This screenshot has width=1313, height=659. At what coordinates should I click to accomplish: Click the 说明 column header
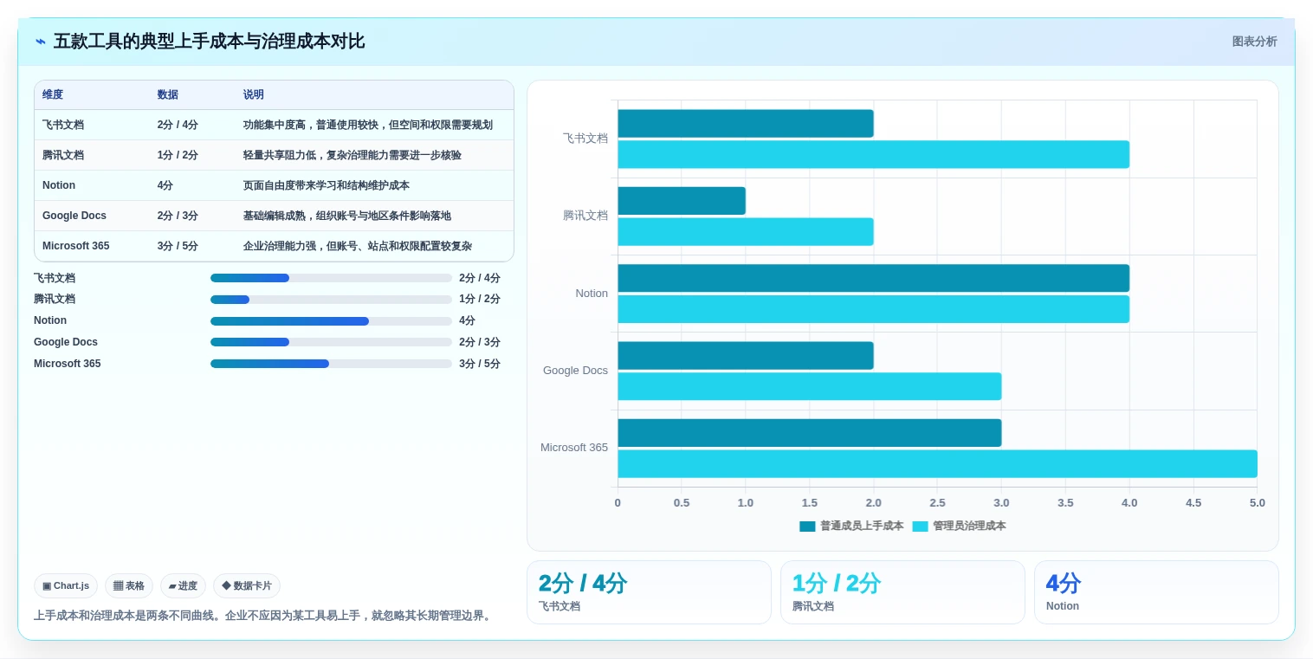(x=254, y=95)
